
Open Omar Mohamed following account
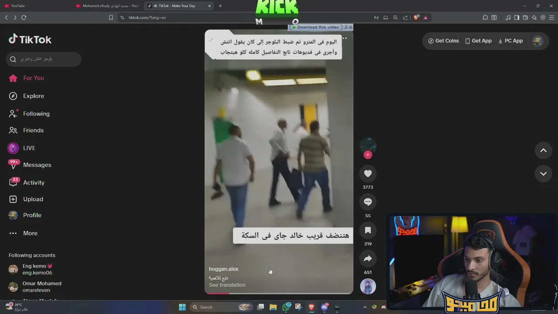click(x=35, y=287)
